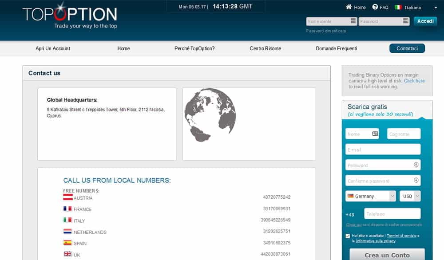
Task: Open the Password dimenticata link
Action: pos(326,31)
